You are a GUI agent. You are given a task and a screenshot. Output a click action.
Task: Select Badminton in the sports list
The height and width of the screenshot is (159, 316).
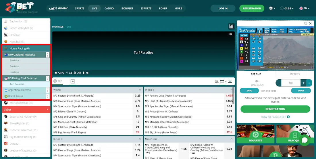(26, 21)
